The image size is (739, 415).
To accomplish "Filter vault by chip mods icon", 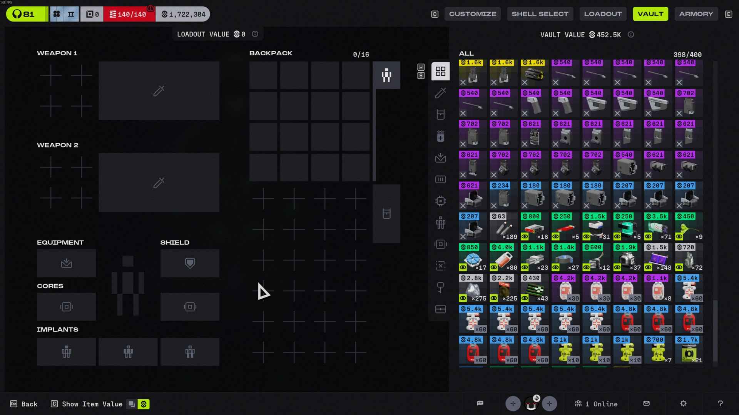I will tap(440, 201).
